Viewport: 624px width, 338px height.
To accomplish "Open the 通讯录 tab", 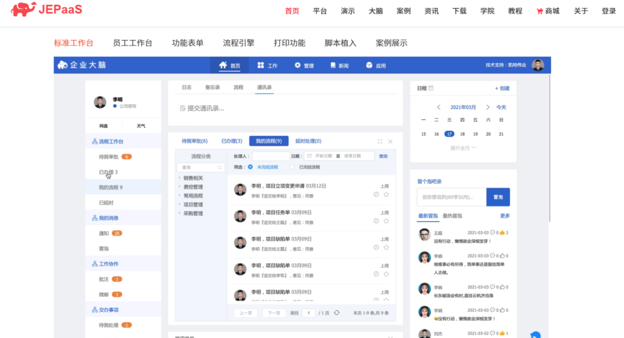I will point(264,88).
